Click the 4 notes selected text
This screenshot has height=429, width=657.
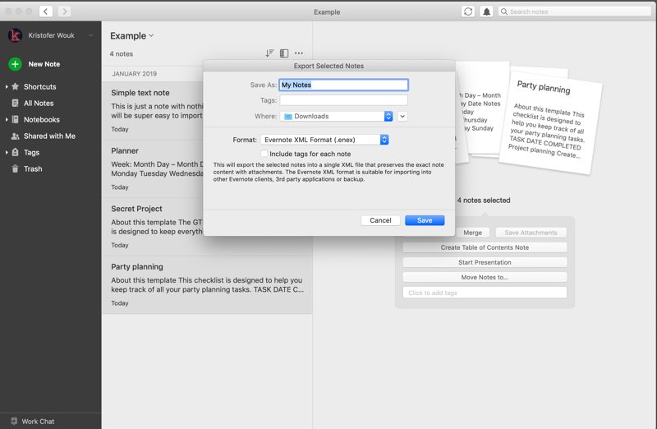[x=484, y=201]
